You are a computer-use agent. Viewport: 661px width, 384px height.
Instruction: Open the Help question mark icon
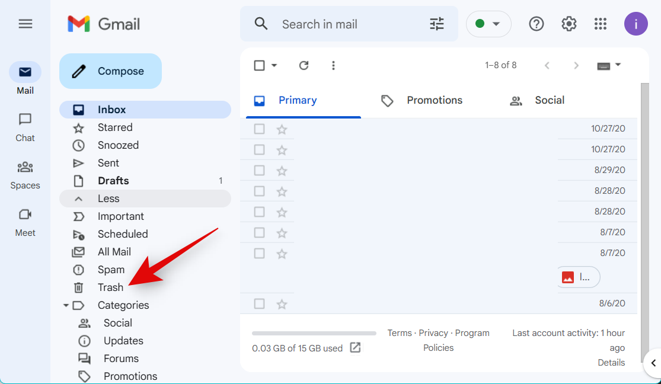537,24
